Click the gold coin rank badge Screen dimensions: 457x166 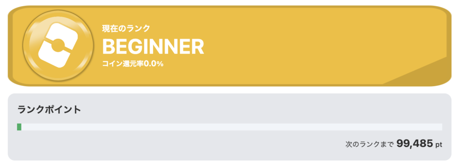point(58,46)
